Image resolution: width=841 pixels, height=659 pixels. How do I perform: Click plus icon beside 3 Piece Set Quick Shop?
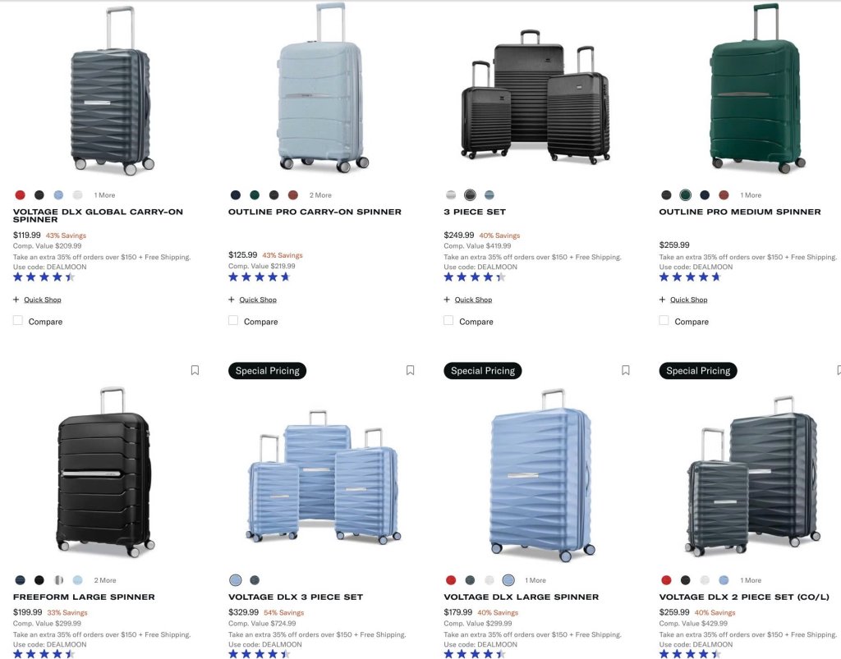[x=447, y=300]
